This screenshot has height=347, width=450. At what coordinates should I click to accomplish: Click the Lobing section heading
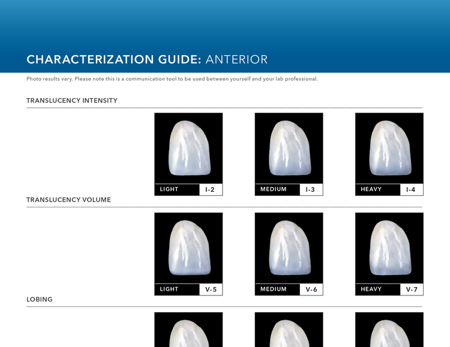point(40,300)
